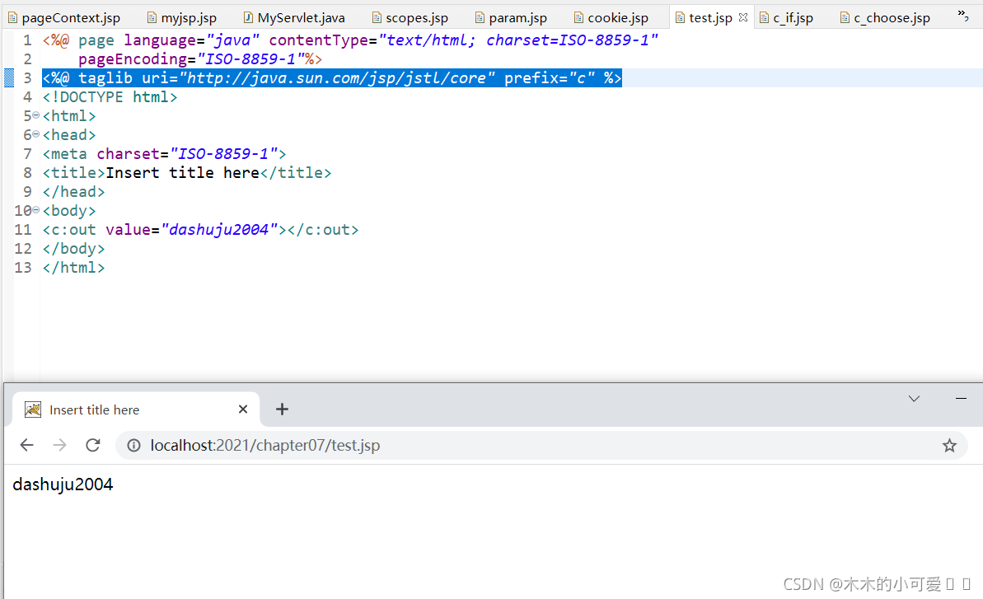Click the site information icon before localhost

tap(133, 445)
